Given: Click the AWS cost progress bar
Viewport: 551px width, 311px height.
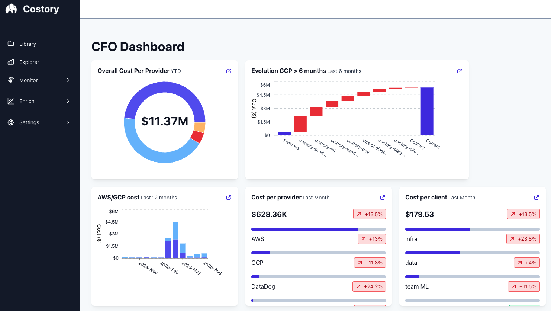Looking at the screenshot, I should pos(319,229).
